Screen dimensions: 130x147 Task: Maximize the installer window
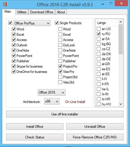point(111,4)
